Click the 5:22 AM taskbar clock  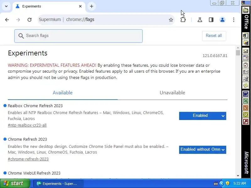[239, 183]
